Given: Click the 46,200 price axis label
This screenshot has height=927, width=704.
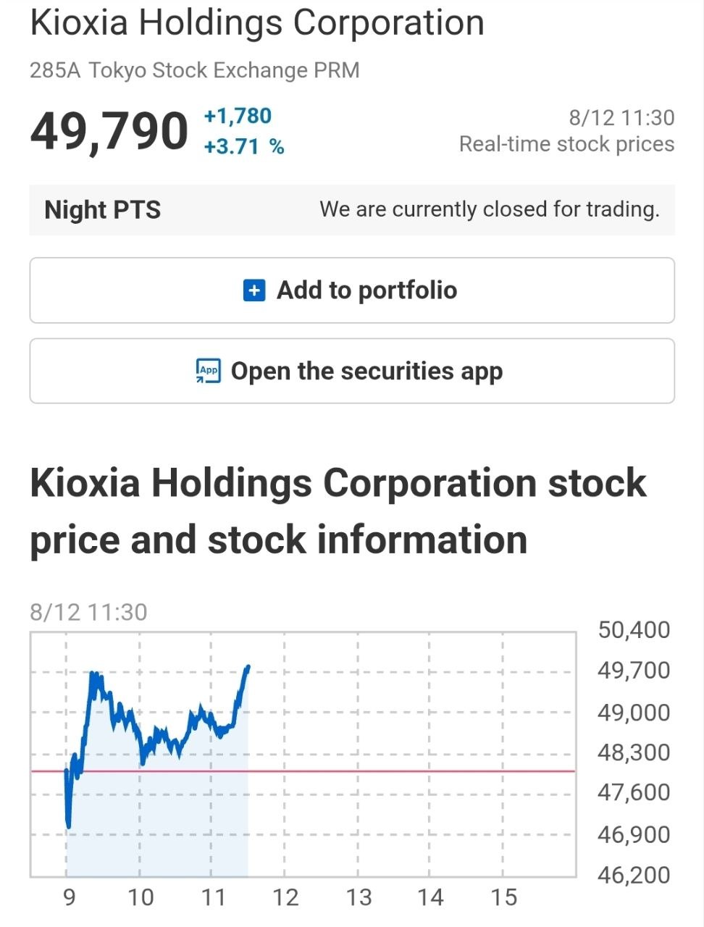Looking at the screenshot, I should (634, 875).
